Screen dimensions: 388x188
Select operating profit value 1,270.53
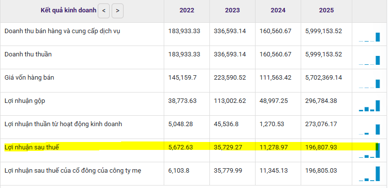[272, 124]
